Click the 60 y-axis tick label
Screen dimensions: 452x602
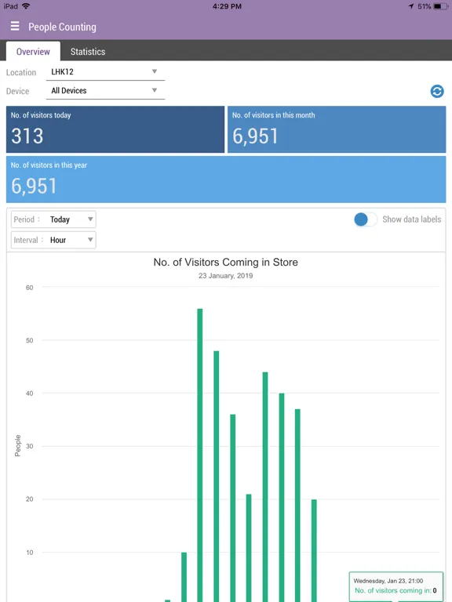pyautogui.click(x=30, y=288)
